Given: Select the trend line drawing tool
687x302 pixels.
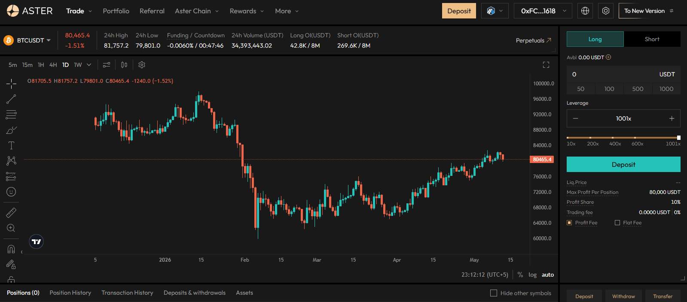Looking at the screenshot, I should (11, 99).
